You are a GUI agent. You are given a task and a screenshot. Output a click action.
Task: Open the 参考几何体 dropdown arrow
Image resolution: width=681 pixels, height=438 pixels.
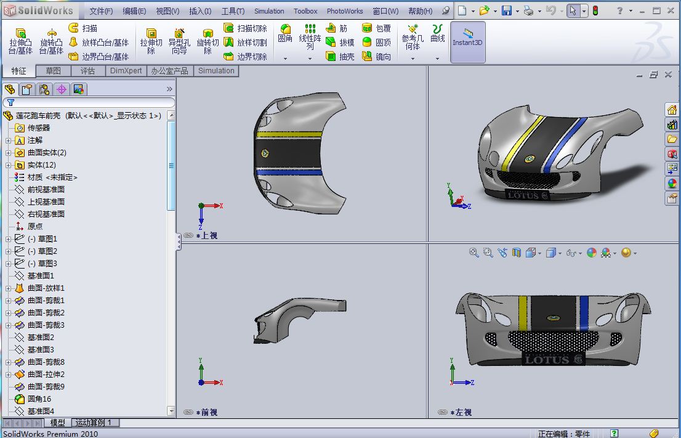(413, 59)
